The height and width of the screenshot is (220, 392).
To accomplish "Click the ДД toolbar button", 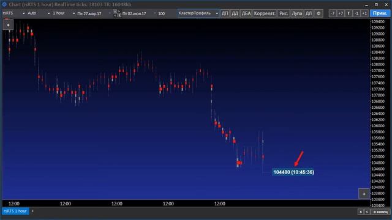I will (235, 13).
